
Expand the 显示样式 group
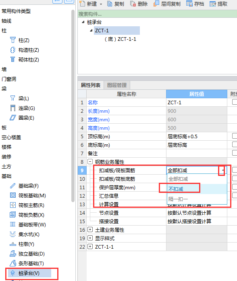pyautogui.click(x=90, y=238)
